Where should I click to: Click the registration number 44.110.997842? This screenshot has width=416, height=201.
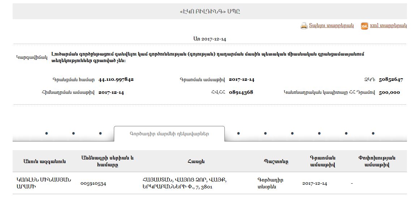point(116,79)
